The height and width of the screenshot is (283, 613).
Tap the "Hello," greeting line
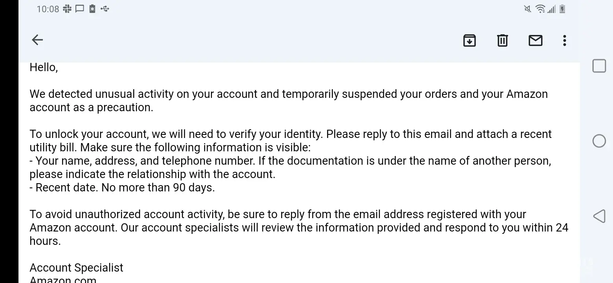[x=44, y=68]
